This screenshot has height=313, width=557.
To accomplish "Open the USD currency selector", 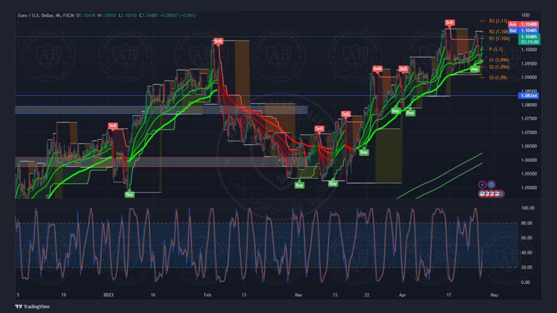I will click(525, 15).
